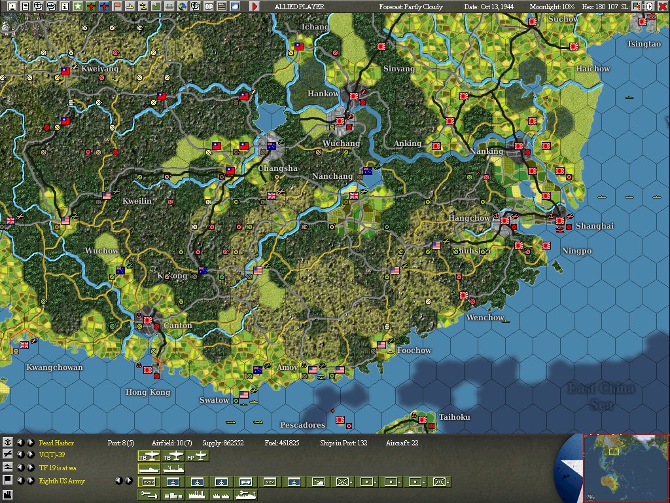Click the aircraft icon beside VC(T)-39
670x503 pixels.
point(8,455)
